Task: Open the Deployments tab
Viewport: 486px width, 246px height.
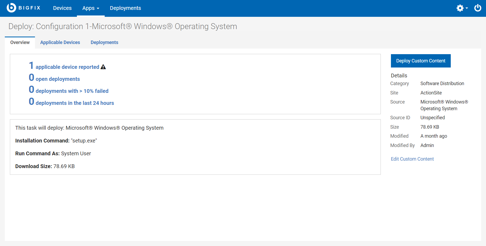Action: pyautogui.click(x=104, y=42)
